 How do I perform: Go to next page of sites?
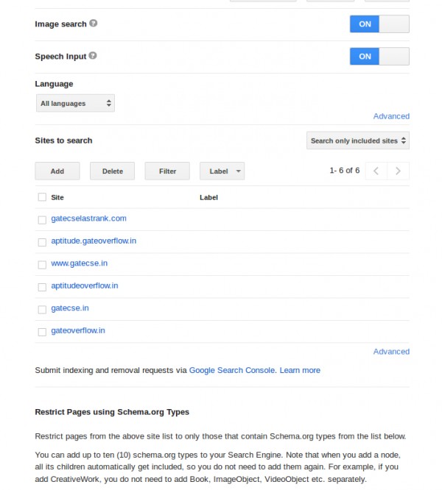coord(398,171)
